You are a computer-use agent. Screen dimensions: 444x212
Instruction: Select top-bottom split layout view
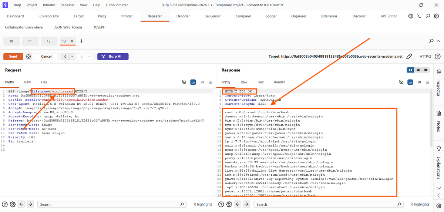418,70
